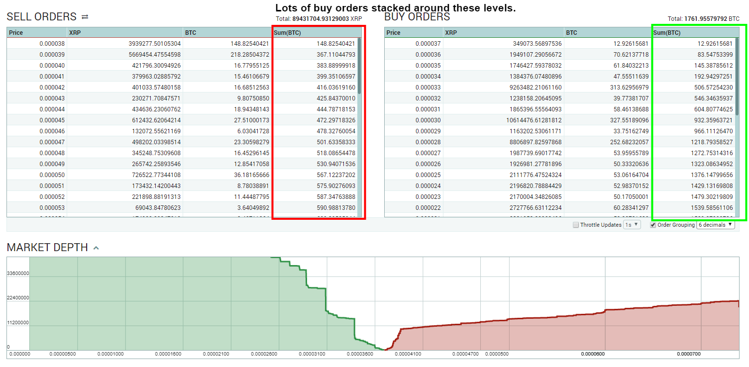Open the 1s throttle interval dropdown
Screen dimensions: 749x367
632,225
